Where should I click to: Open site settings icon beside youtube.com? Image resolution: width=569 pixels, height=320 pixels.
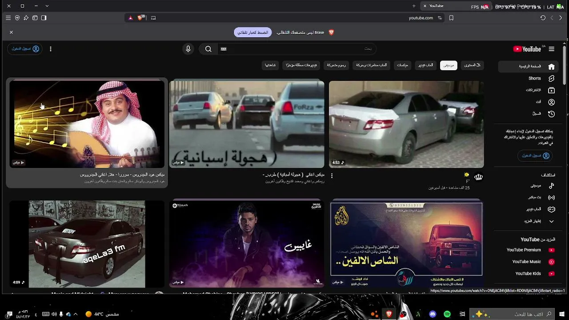click(440, 18)
